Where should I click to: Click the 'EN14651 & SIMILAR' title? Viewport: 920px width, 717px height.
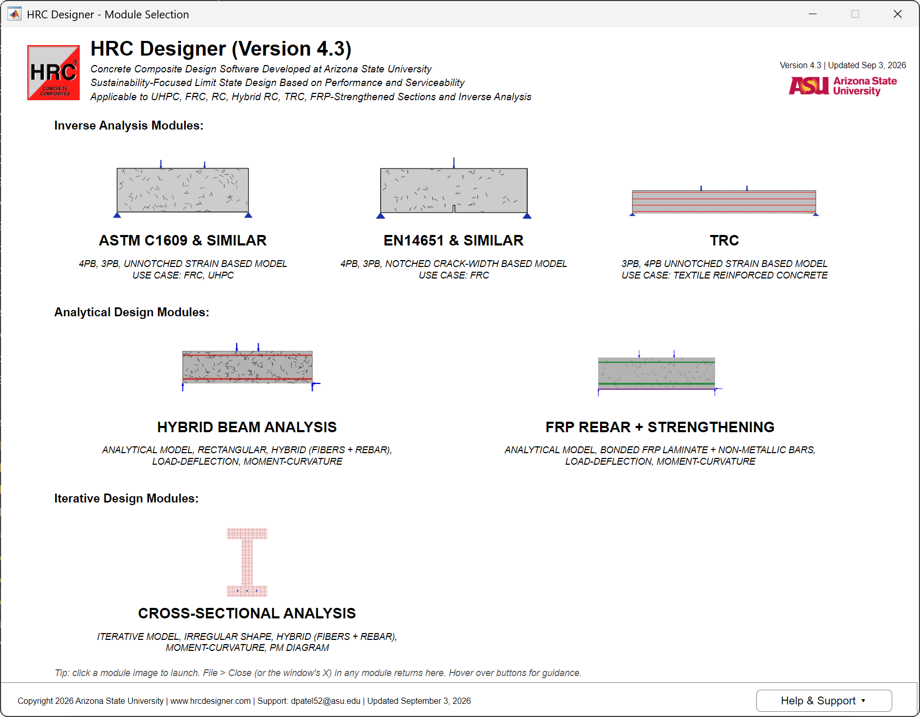tap(453, 240)
